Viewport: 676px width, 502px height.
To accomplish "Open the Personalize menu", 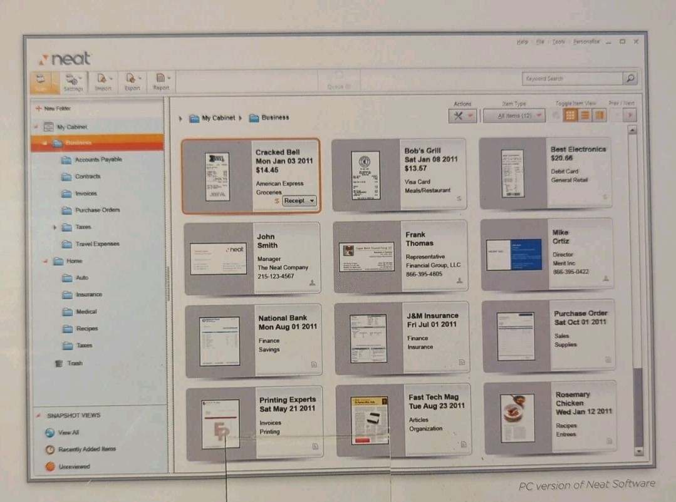I will point(586,42).
